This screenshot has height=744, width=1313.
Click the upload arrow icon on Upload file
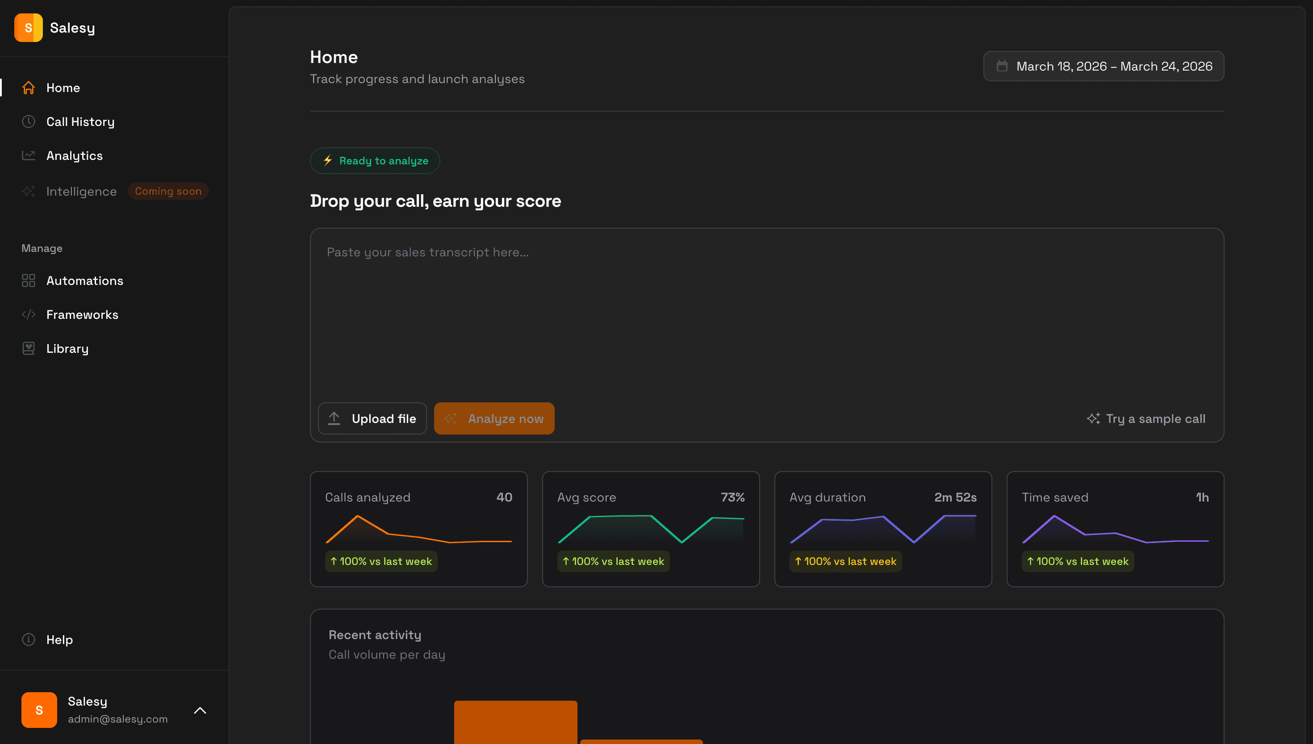(x=334, y=418)
